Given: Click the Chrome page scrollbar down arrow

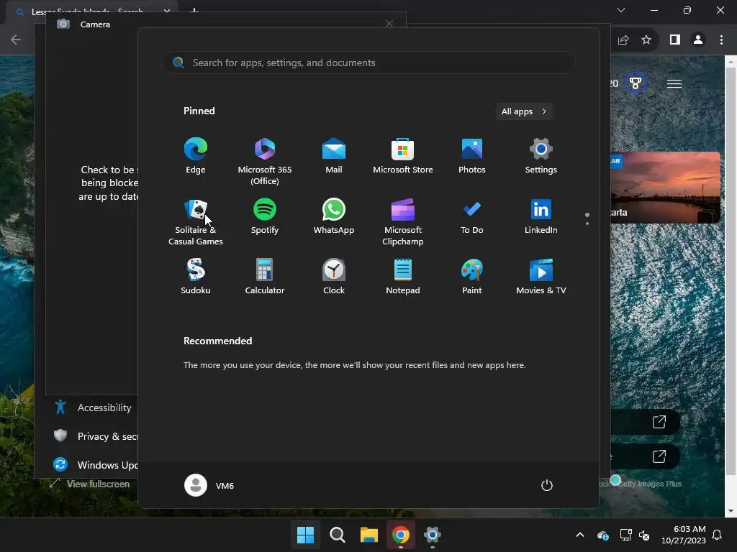Looking at the screenshot, I should click(731, 511).
